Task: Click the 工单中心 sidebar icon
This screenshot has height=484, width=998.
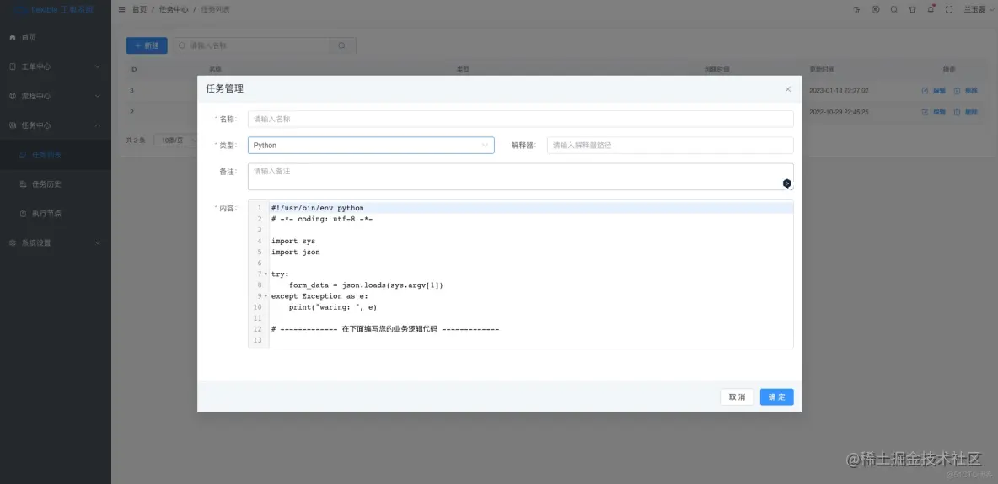Action: pos(13,66)
